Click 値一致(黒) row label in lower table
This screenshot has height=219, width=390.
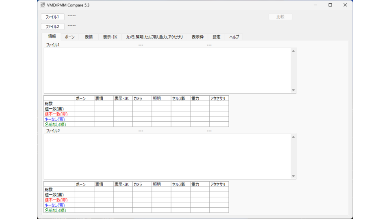click(x=54, y=195)
